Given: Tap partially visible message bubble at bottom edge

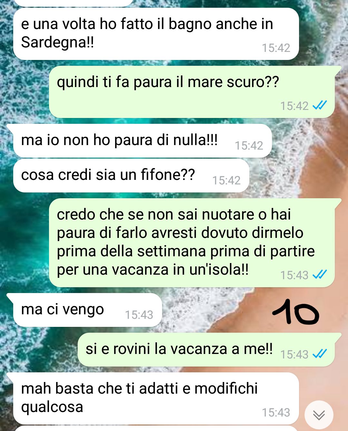Looking at the screenshot, I should pos(156,428).
